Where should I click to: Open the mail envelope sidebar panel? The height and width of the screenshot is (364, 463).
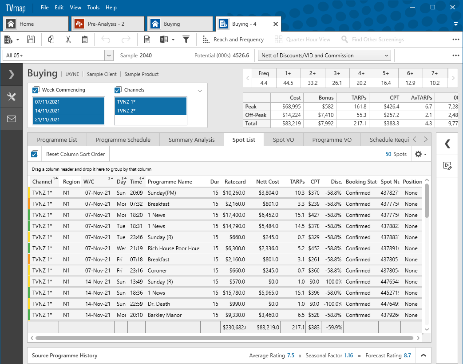(x=11, y=119)
